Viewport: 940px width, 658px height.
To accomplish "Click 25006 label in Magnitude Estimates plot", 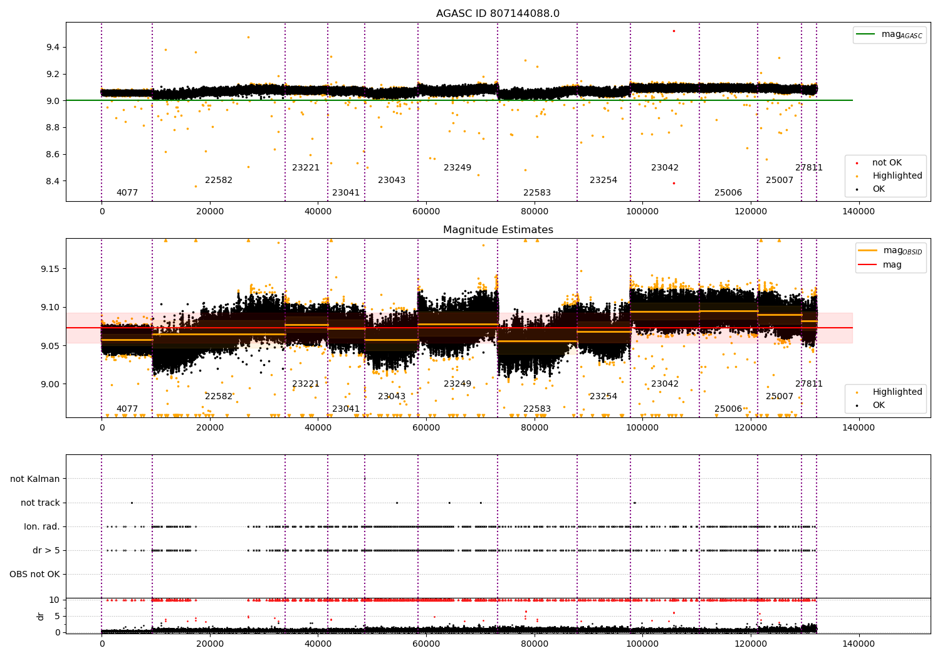I will 728,409.
